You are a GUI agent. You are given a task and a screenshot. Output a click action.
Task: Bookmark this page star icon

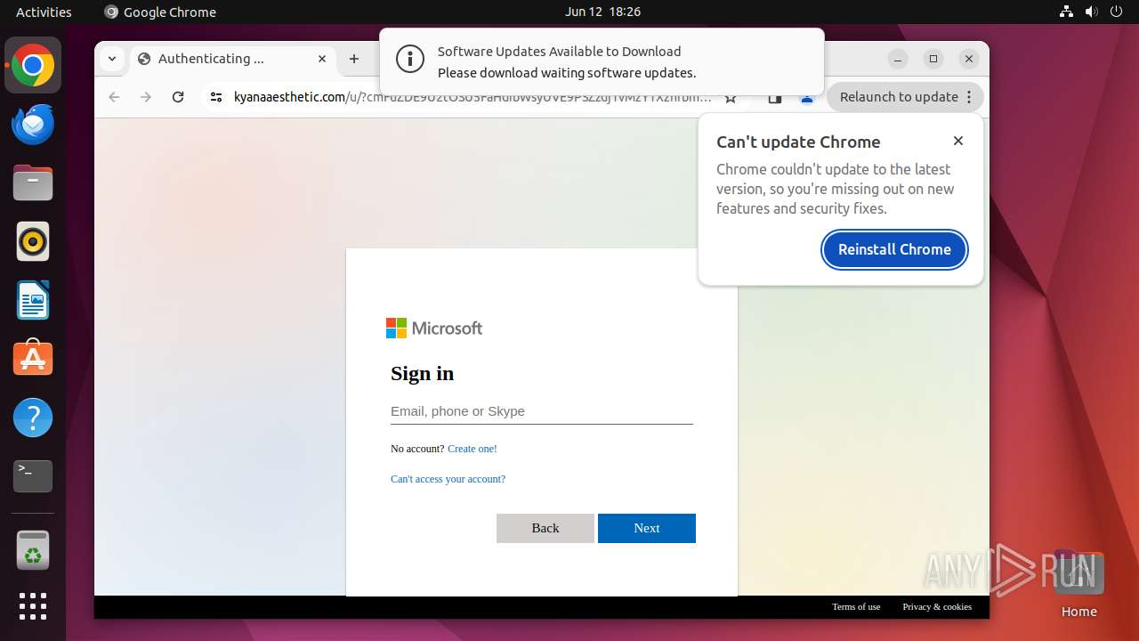[x=731, y=98]
